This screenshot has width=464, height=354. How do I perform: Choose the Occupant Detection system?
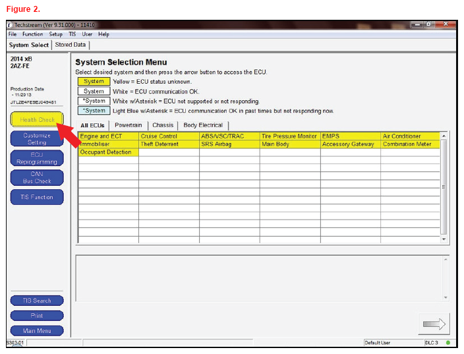pyautogui.click(x=107, y=152)
